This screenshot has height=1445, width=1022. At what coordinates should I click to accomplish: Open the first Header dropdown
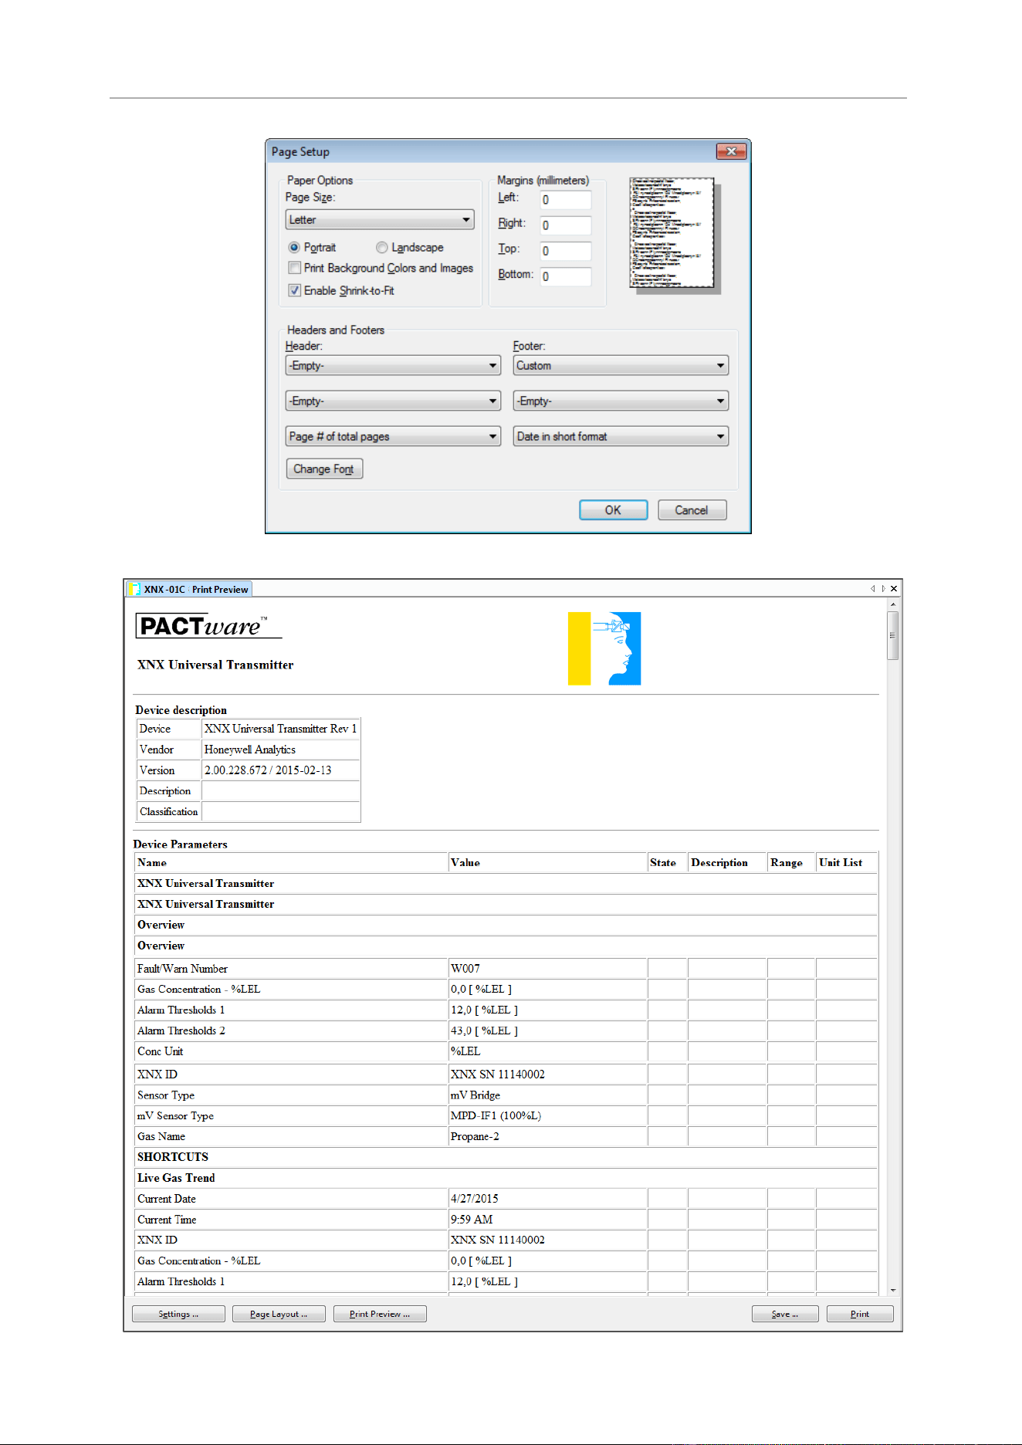pos(393,366)
